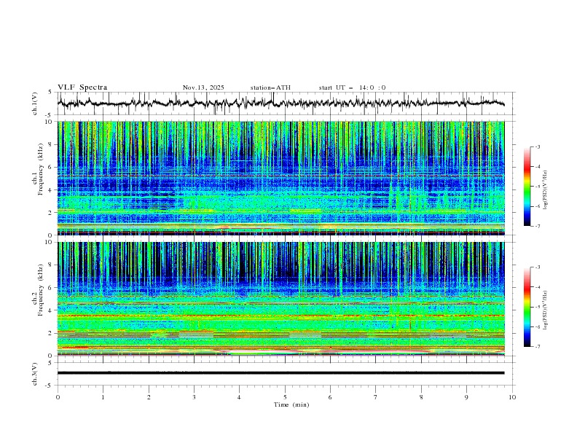
Task: Click the ch.1 PSD color scale bar
Action: tap(527, 187)
